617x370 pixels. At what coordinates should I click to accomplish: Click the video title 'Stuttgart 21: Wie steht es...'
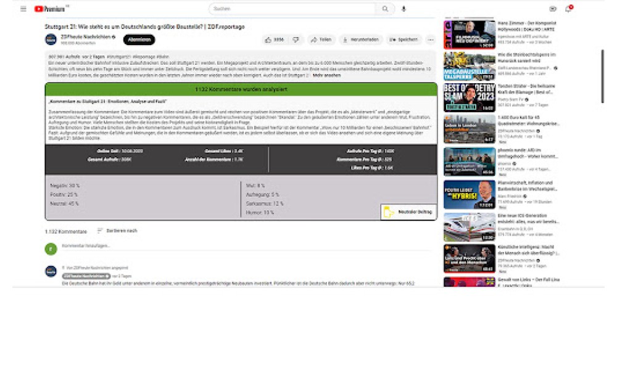pyautogui.click(x=145, y=27)
